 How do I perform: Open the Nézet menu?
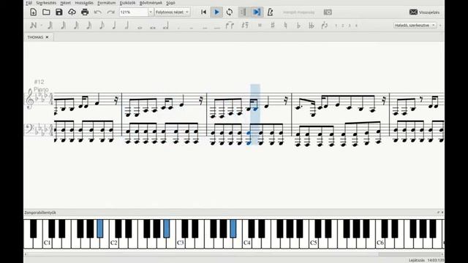(x=65, y=3)
